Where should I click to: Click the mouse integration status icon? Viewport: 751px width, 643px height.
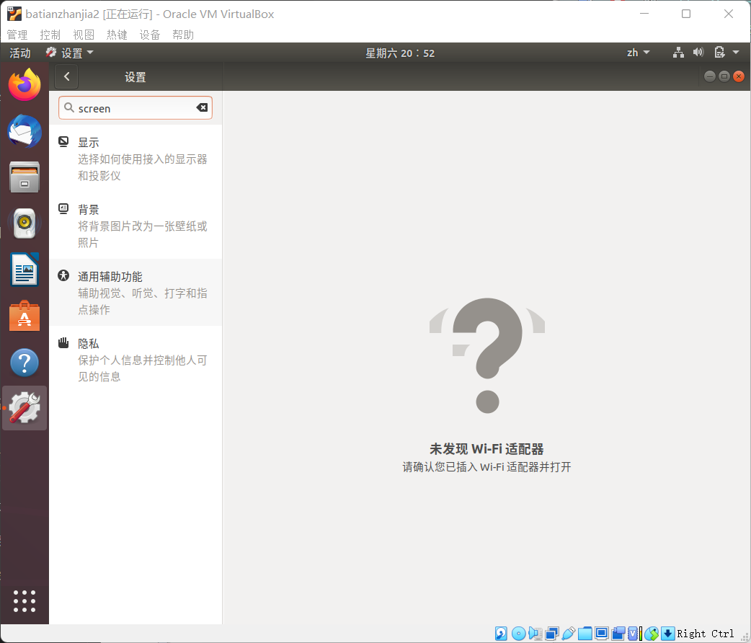(x=652, y=634)
